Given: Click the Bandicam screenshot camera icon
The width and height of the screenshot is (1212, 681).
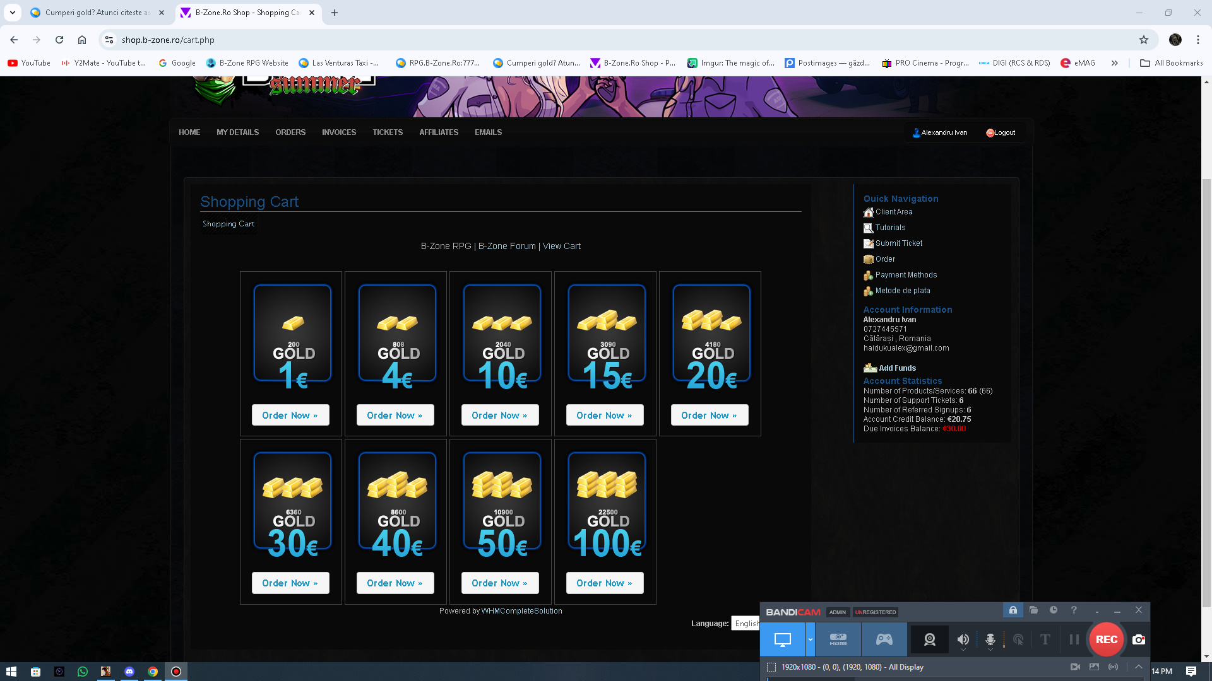Looking at the screenshot, I should click(x=1139, y=639).
